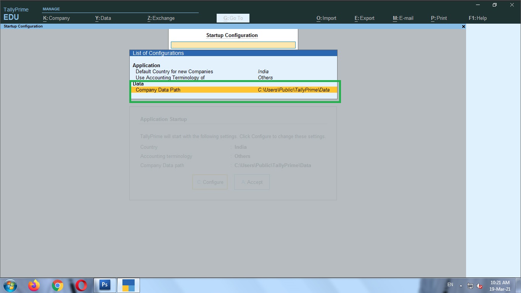Open the Y: Data menu
This screenshot has width=521, height=293.
point(103,18)
